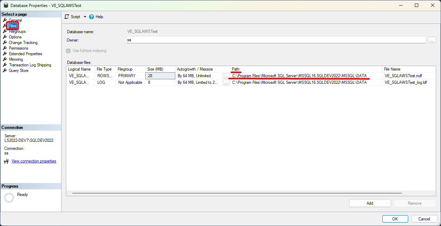Click the Autogrowth / Maxsize column header
This screenshot has height=226, width=441.
click(203, 69)
